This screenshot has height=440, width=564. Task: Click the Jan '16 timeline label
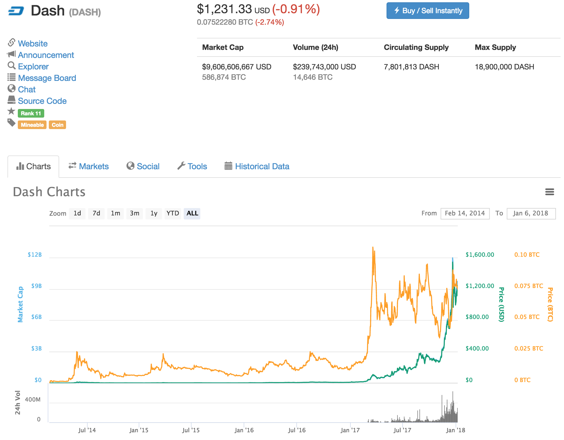pos(244,430)
